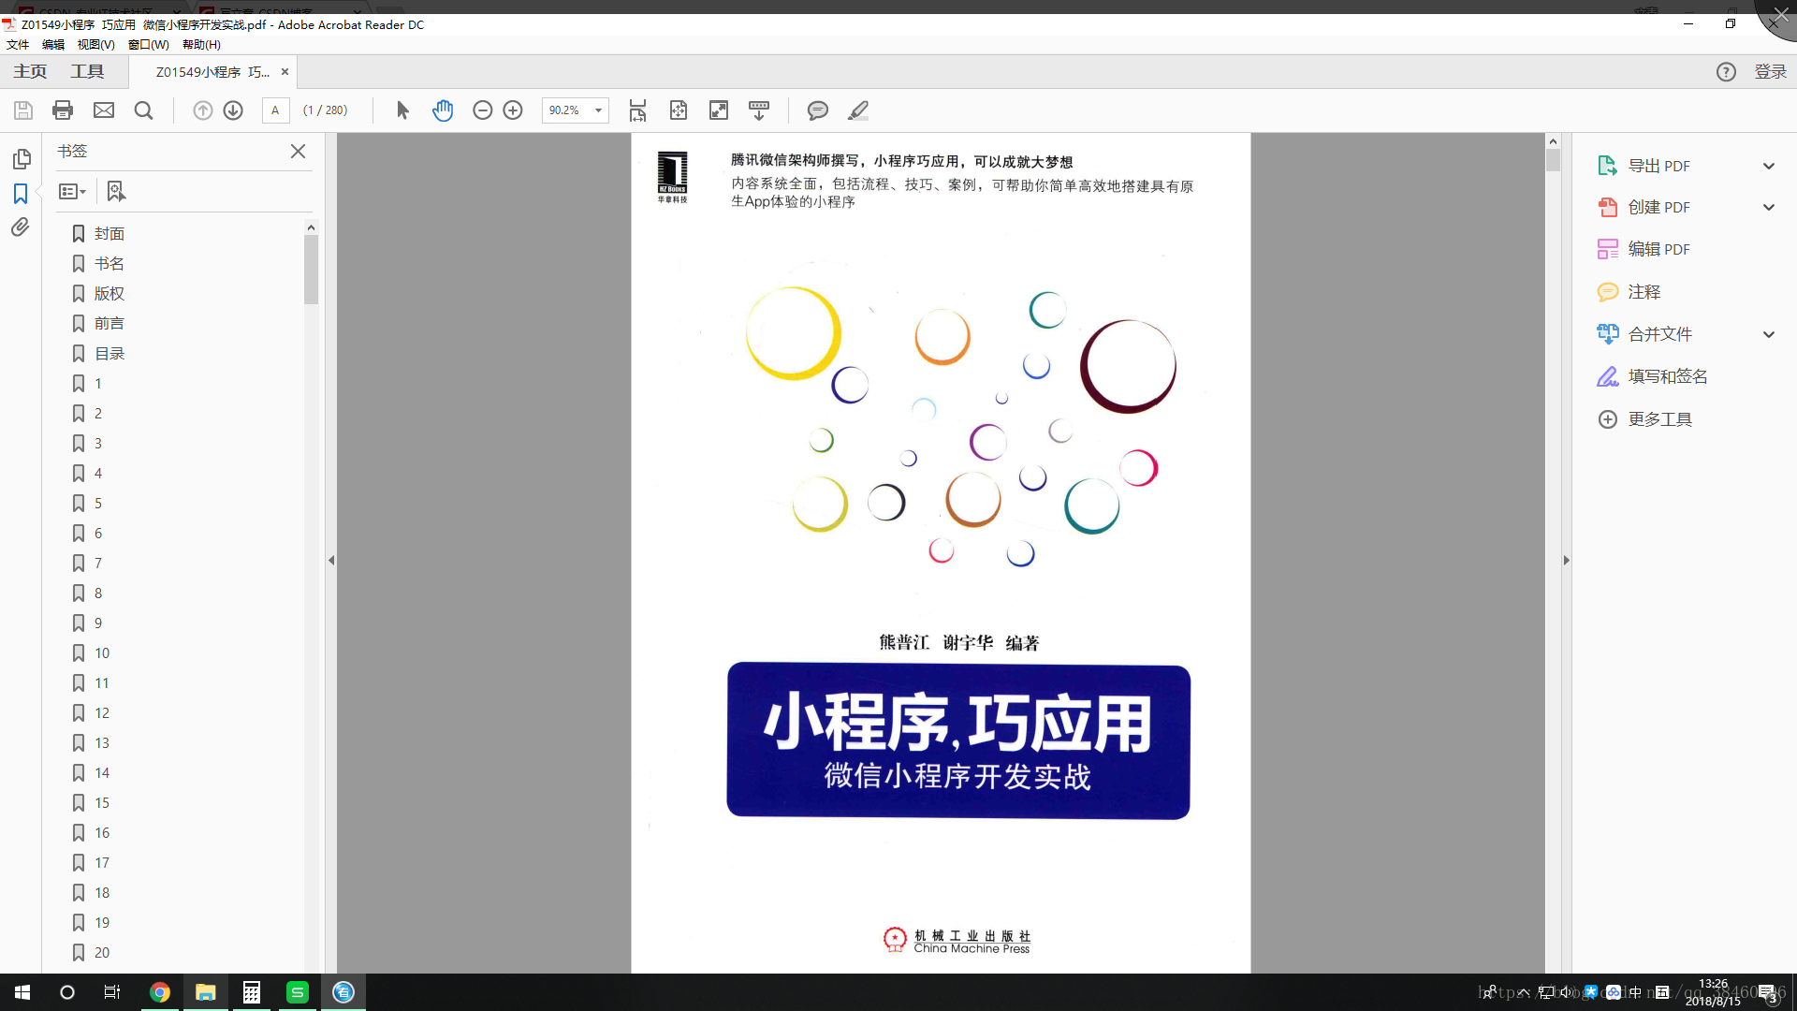The height and width of the screenshot is (1011, 1797).
Task: Switch to the 主页 tab
Action: point(30,72)
